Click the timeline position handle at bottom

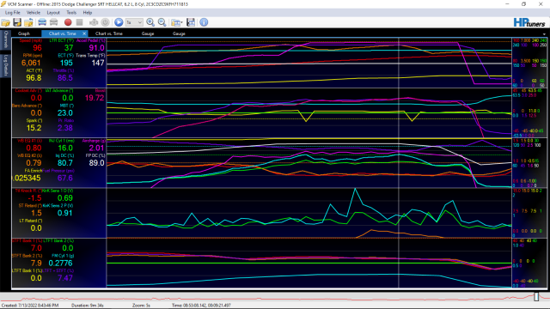click(536, 296)
